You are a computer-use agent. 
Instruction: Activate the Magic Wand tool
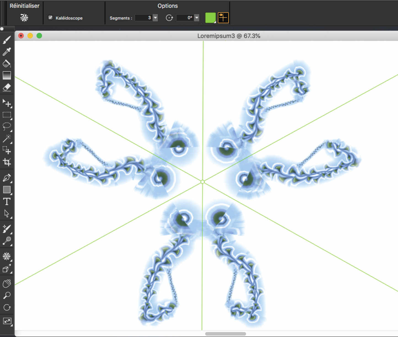coord(7,138)
